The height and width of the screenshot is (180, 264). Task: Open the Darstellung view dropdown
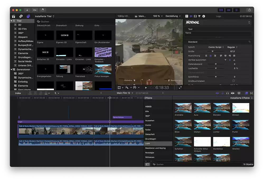pyautogui.click(x=173, y=16)
